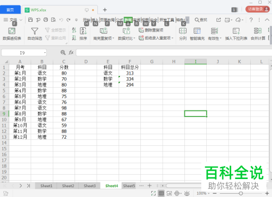Click the Print icon in the quick toolbar
Image resolution: width=272 pixels, height=197 pixels.
pos(46,20)
